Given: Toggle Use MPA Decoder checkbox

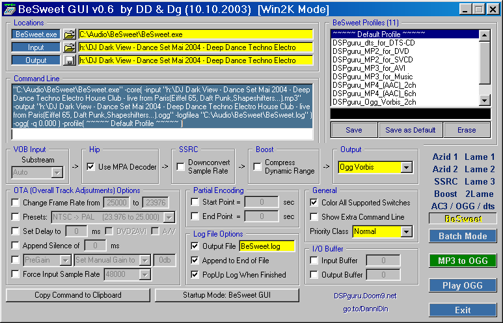Looking at the screenshot, I should point(91,166).
